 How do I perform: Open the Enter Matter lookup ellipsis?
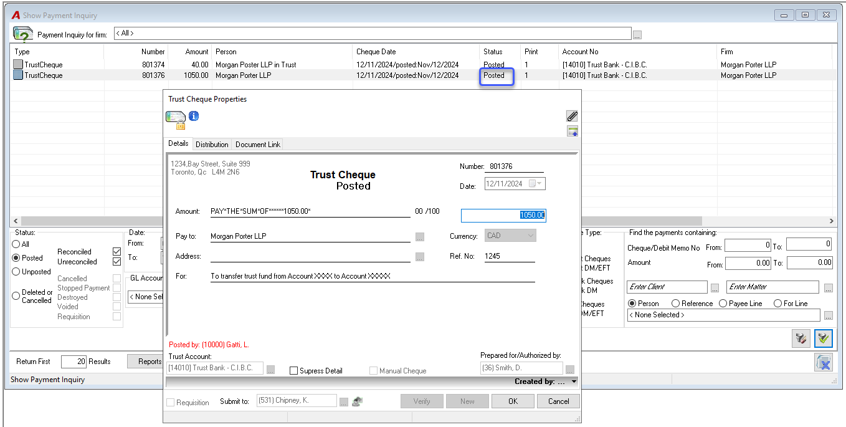pyautogui.click(x=828, y=288)
